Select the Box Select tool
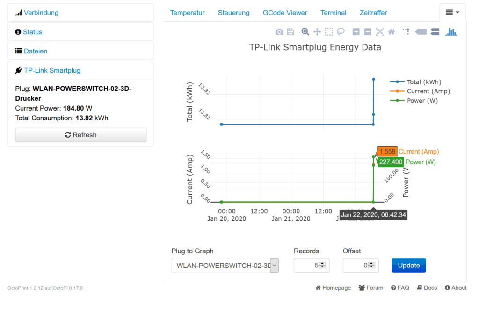479x310 pixels. (329, 32)
